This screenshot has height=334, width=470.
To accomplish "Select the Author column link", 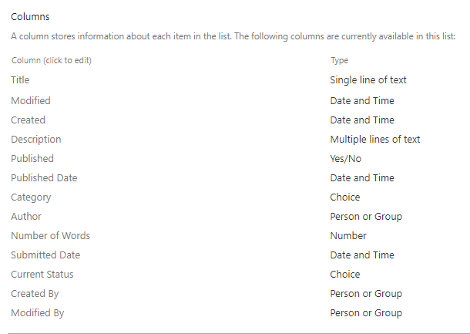I will pyautogui.click(x=26, y=216).
